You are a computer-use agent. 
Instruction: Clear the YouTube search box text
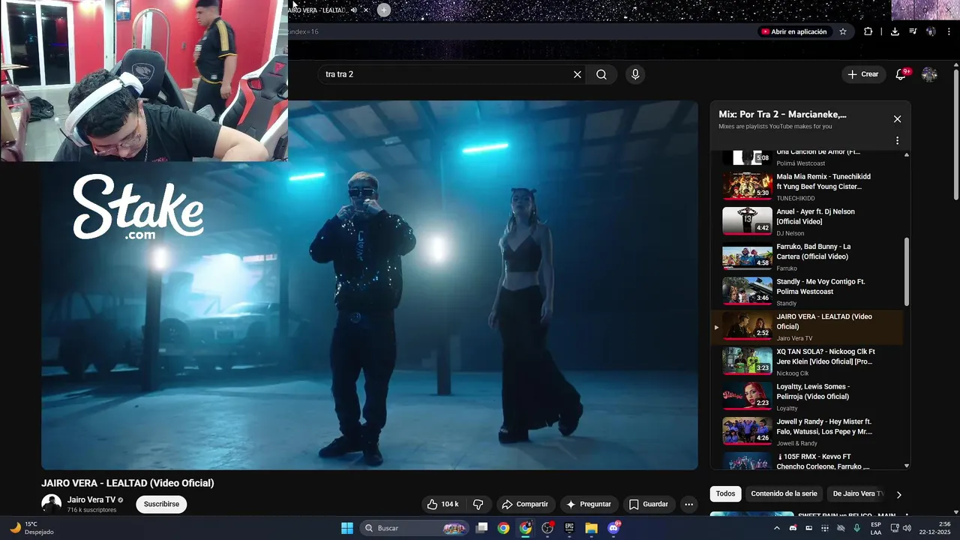pos(577,74)
